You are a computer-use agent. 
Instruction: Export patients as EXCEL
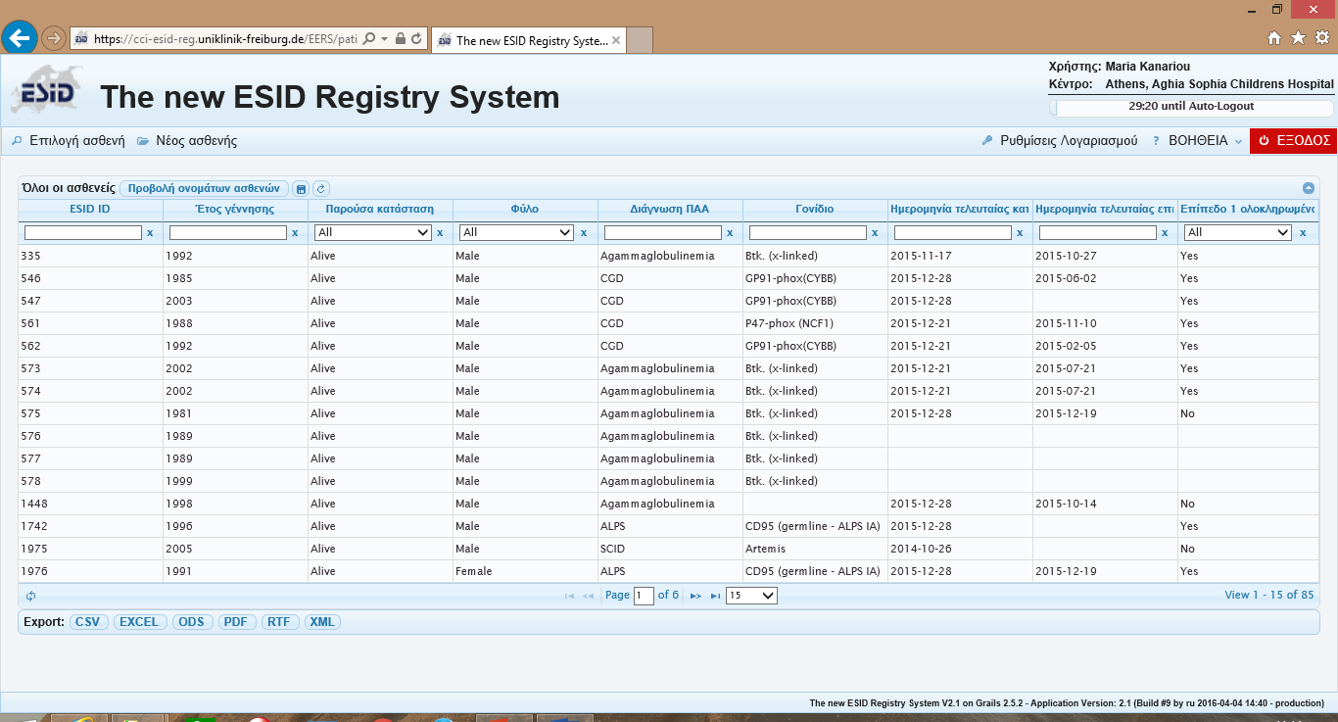139,622
